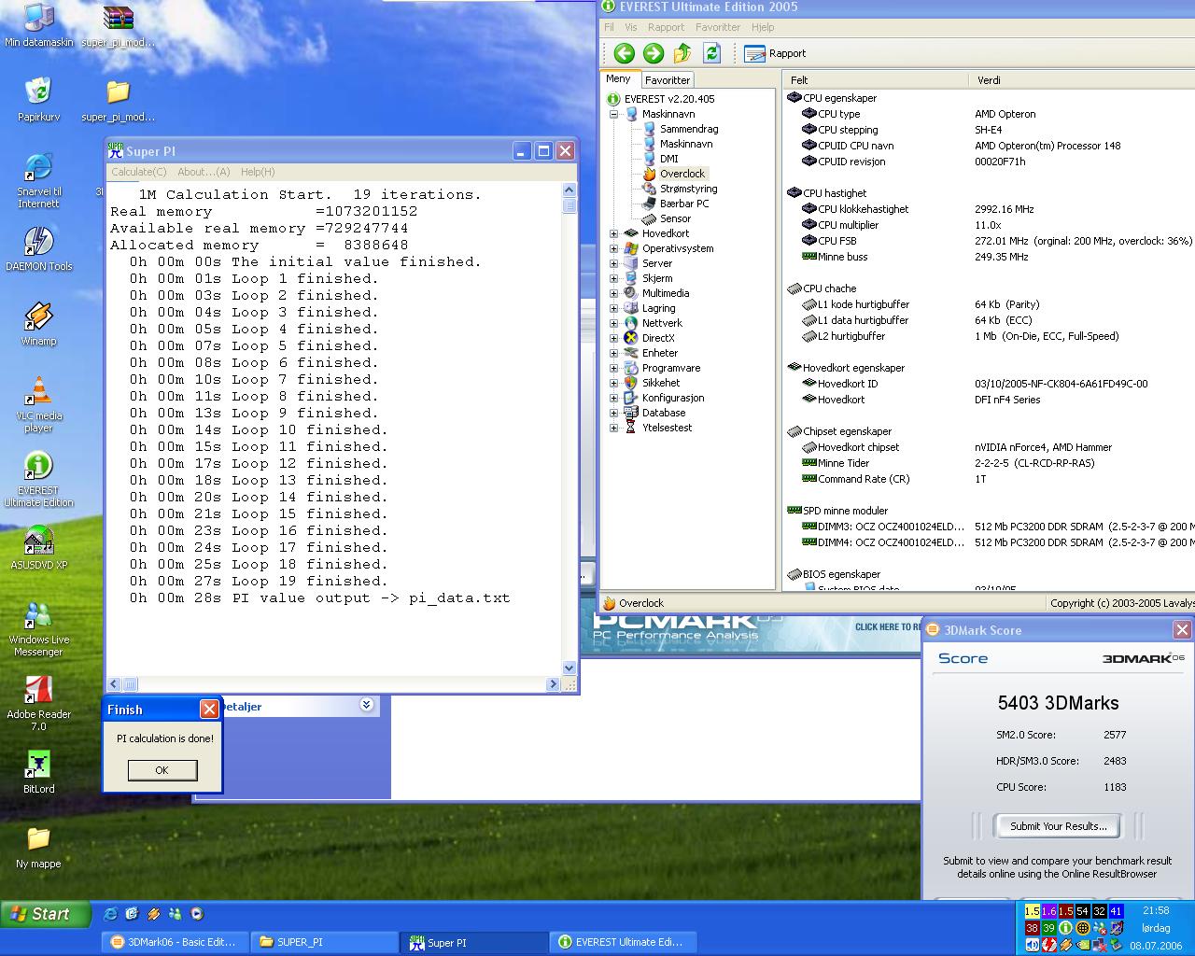Image resolution: width=1195 pixels, height=956 pixels.
Task: Click Internet Explorer quick launch icon
Action: point(111,914)
